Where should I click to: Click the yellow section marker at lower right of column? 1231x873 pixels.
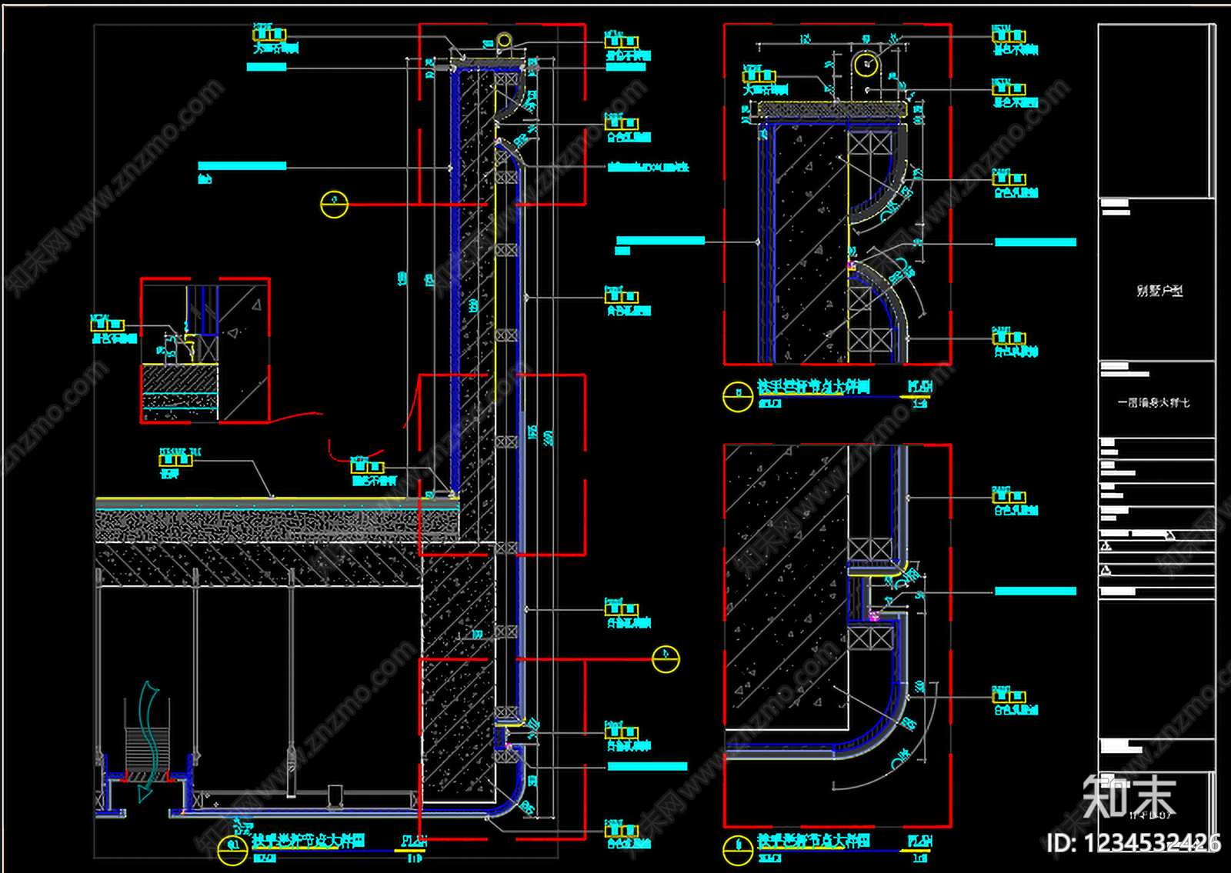(x=666, y=658)
